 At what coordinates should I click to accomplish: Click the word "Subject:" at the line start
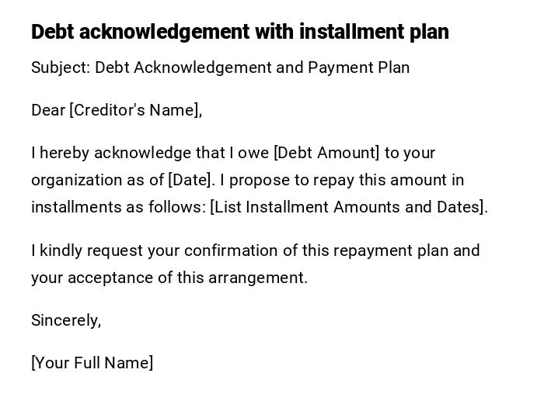tap(61, 67)
